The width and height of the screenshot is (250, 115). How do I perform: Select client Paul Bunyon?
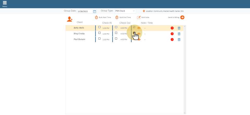pyautogui.click(x=79, y=39)
